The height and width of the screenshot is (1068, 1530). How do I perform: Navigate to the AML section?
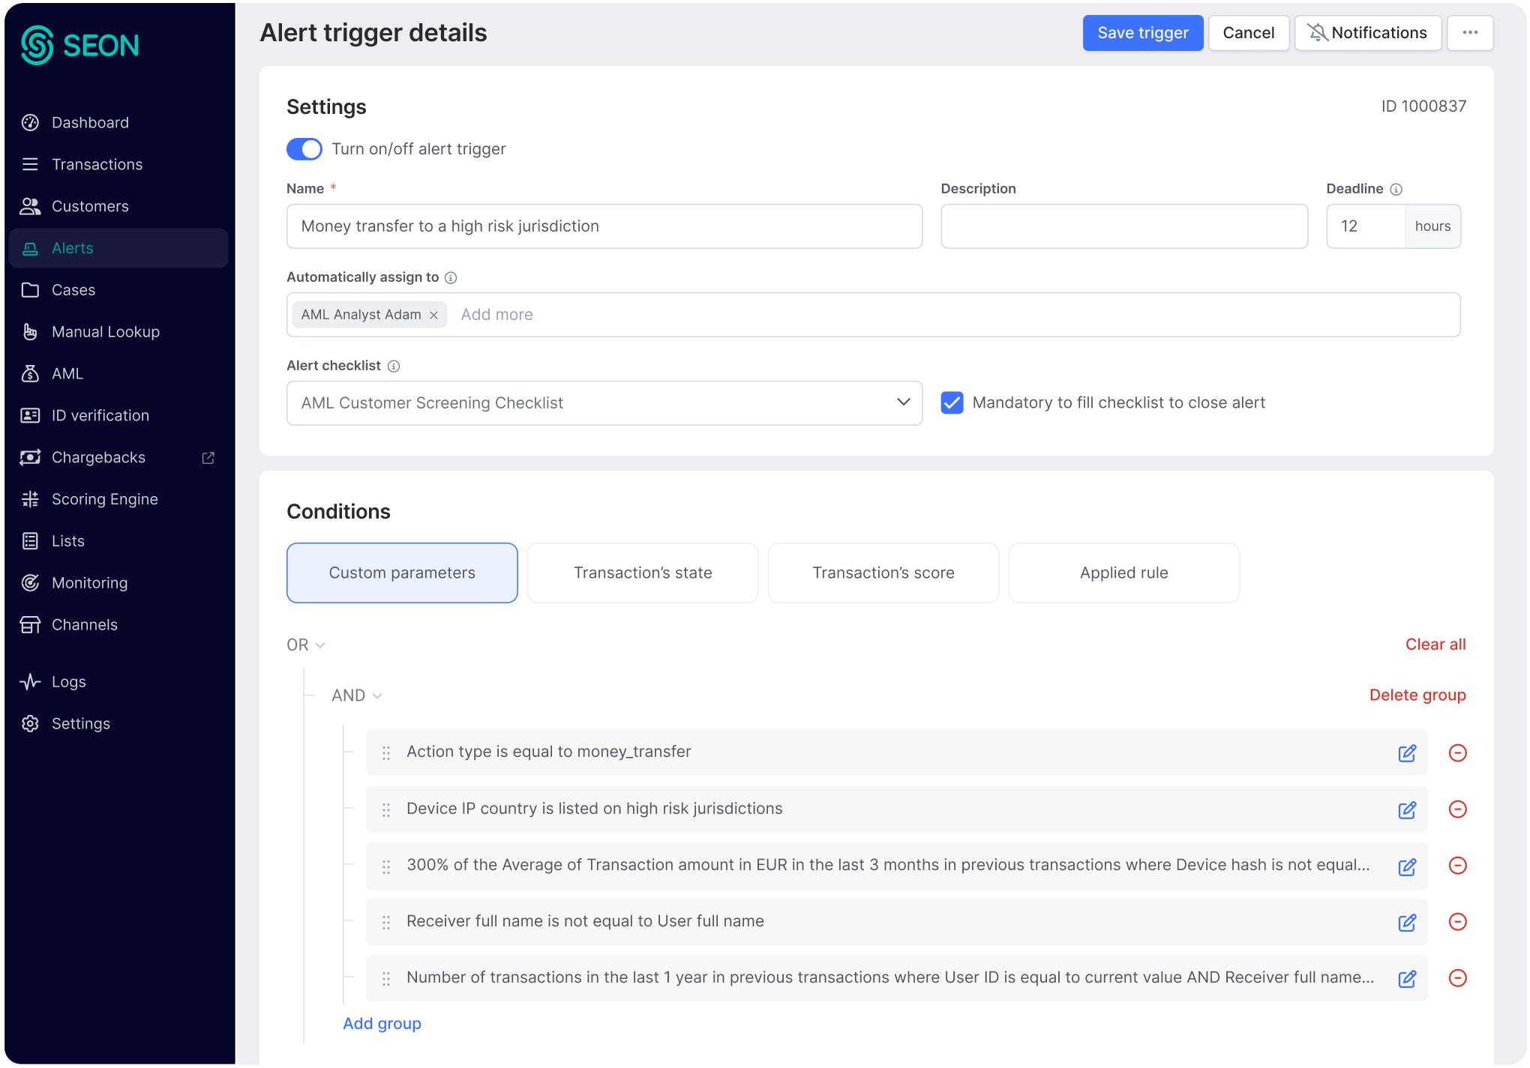click(x=68, y=373)
